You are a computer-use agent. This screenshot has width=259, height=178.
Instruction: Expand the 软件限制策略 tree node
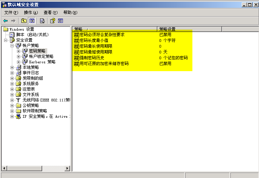[12, 111]
